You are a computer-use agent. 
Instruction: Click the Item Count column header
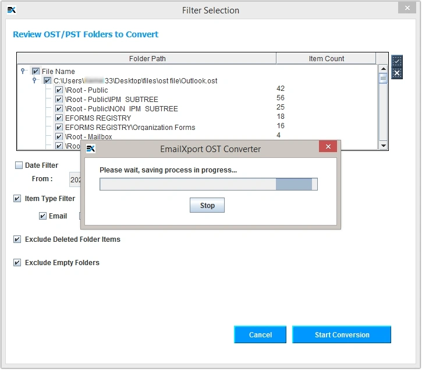pyautogui.click(x=326, y=58)
